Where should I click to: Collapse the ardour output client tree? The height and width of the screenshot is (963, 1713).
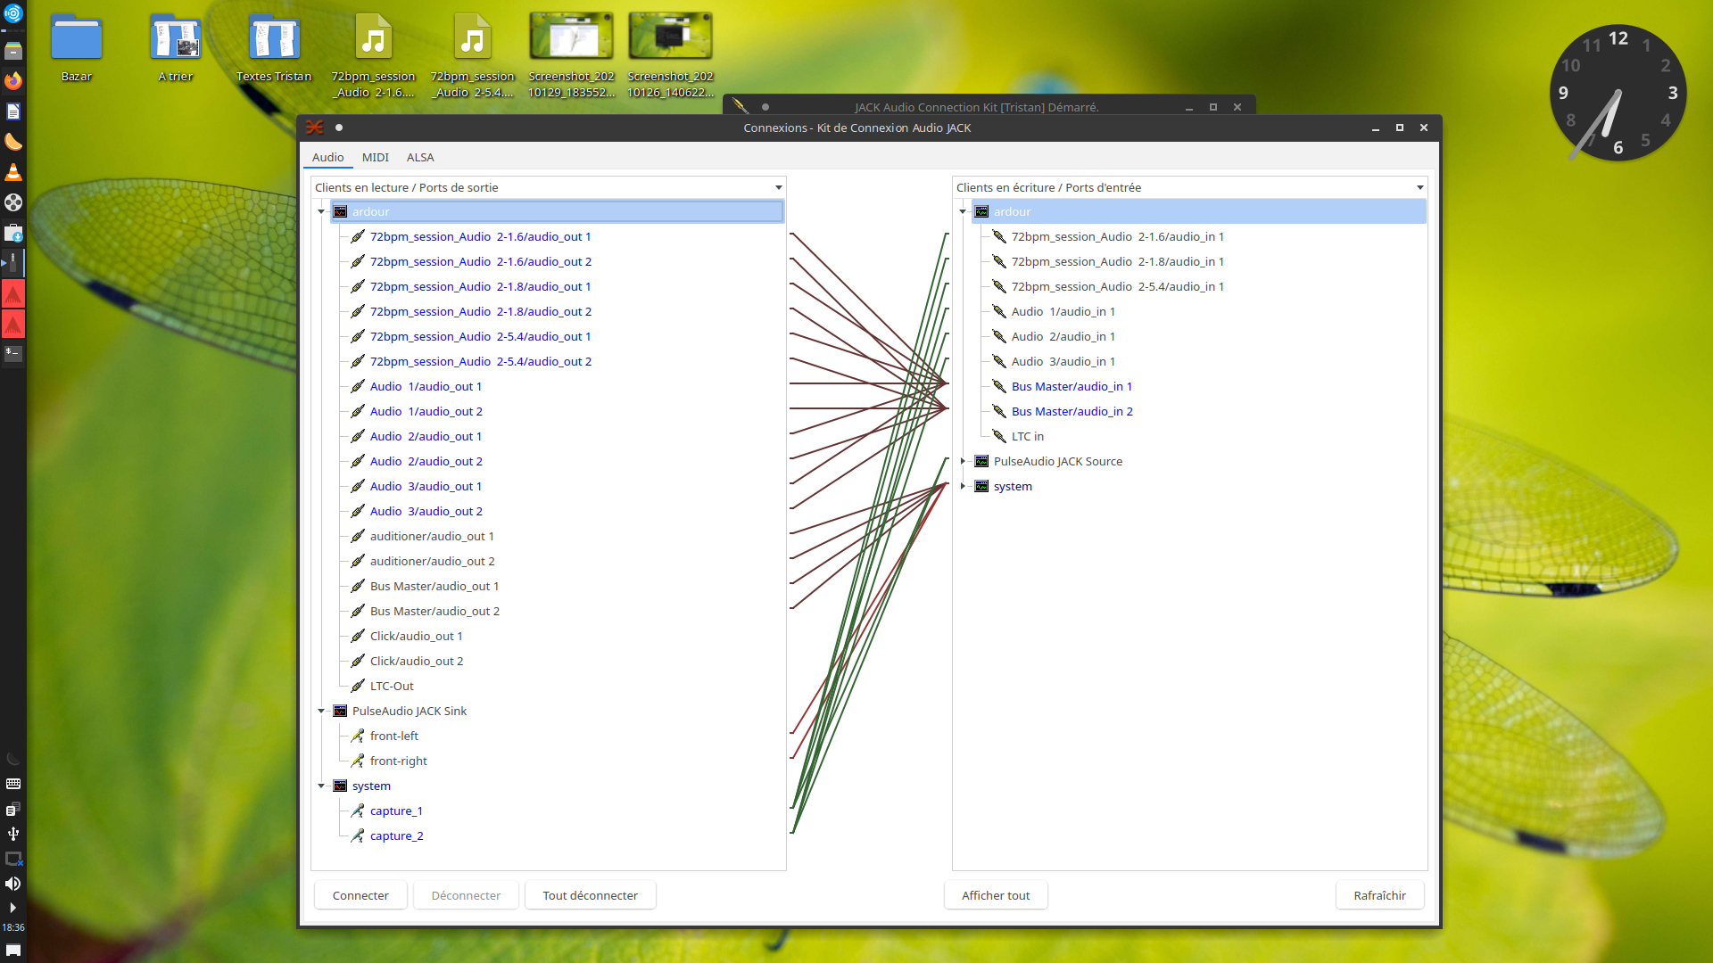pyautogui.click(x=321, y=211)
